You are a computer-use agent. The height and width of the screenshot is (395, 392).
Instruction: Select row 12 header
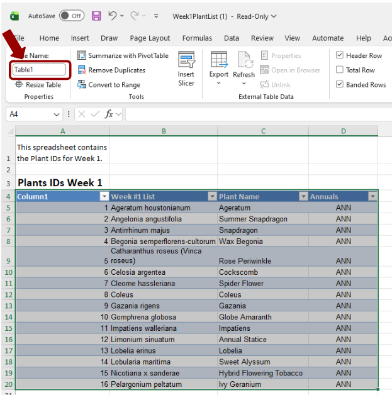[x=8, y=295]
